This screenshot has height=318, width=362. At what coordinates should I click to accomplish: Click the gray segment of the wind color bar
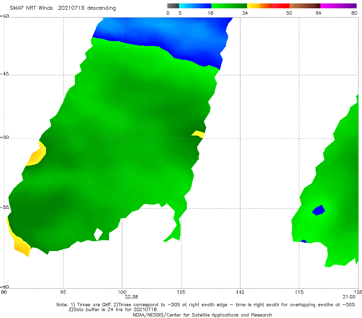173,6
